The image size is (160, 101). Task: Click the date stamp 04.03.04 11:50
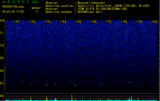coord(13,12)
